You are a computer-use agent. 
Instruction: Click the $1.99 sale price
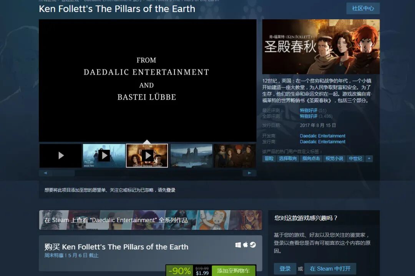tap(202, 273)
